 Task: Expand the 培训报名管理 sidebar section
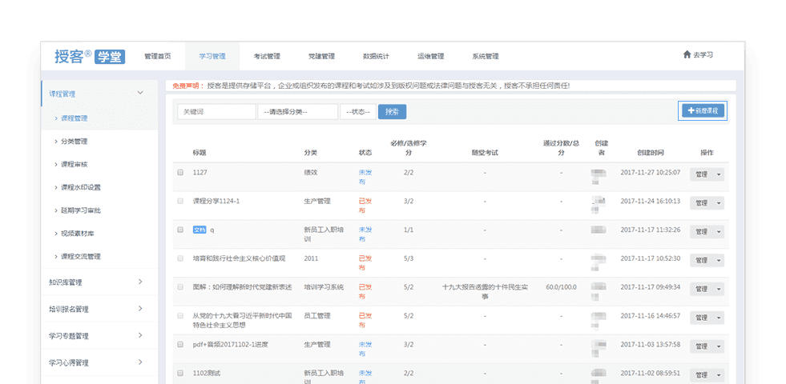(99, 309)
